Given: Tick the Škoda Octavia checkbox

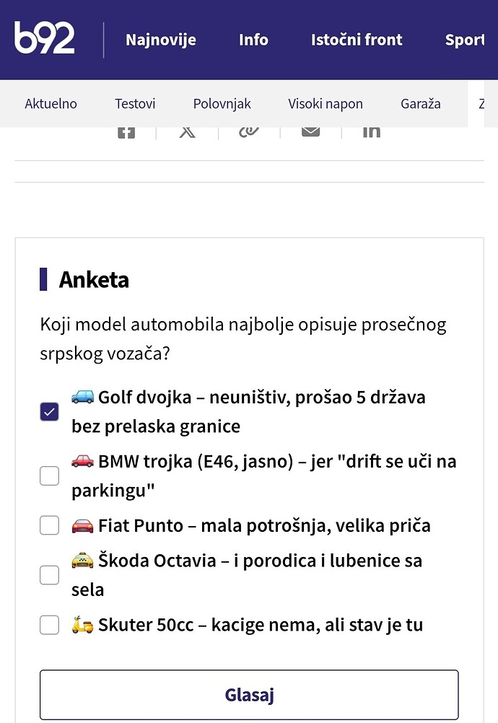Looking at the screenshot, I should coord(49,575).
